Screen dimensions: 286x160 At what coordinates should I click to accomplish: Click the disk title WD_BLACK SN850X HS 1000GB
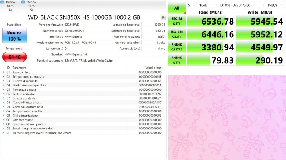click(84, 17)
